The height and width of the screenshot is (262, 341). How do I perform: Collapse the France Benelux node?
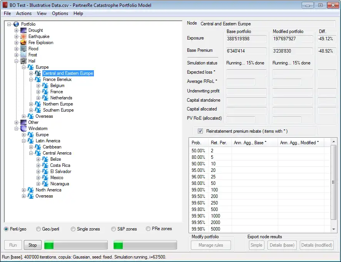[31, 79]
